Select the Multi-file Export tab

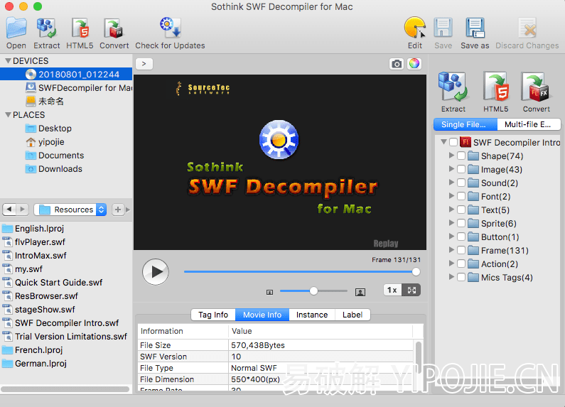coord(528,124)
